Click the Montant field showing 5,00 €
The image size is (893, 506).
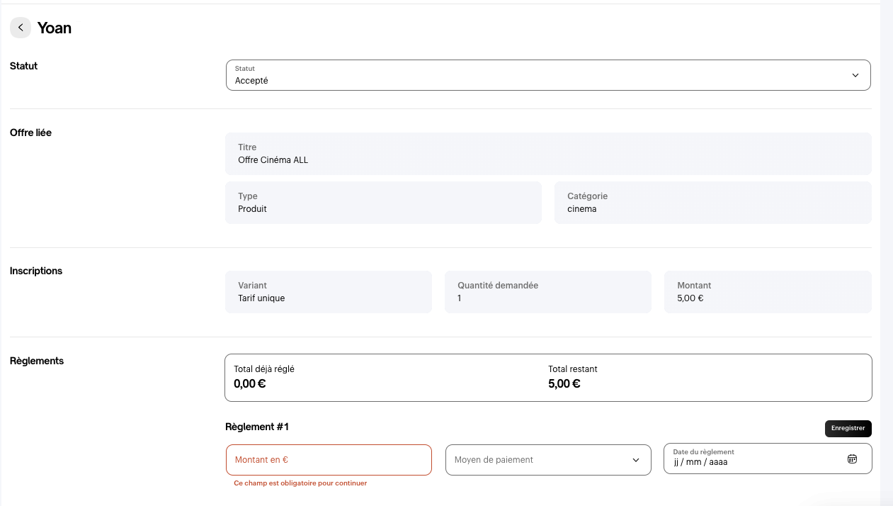(767, 292)
